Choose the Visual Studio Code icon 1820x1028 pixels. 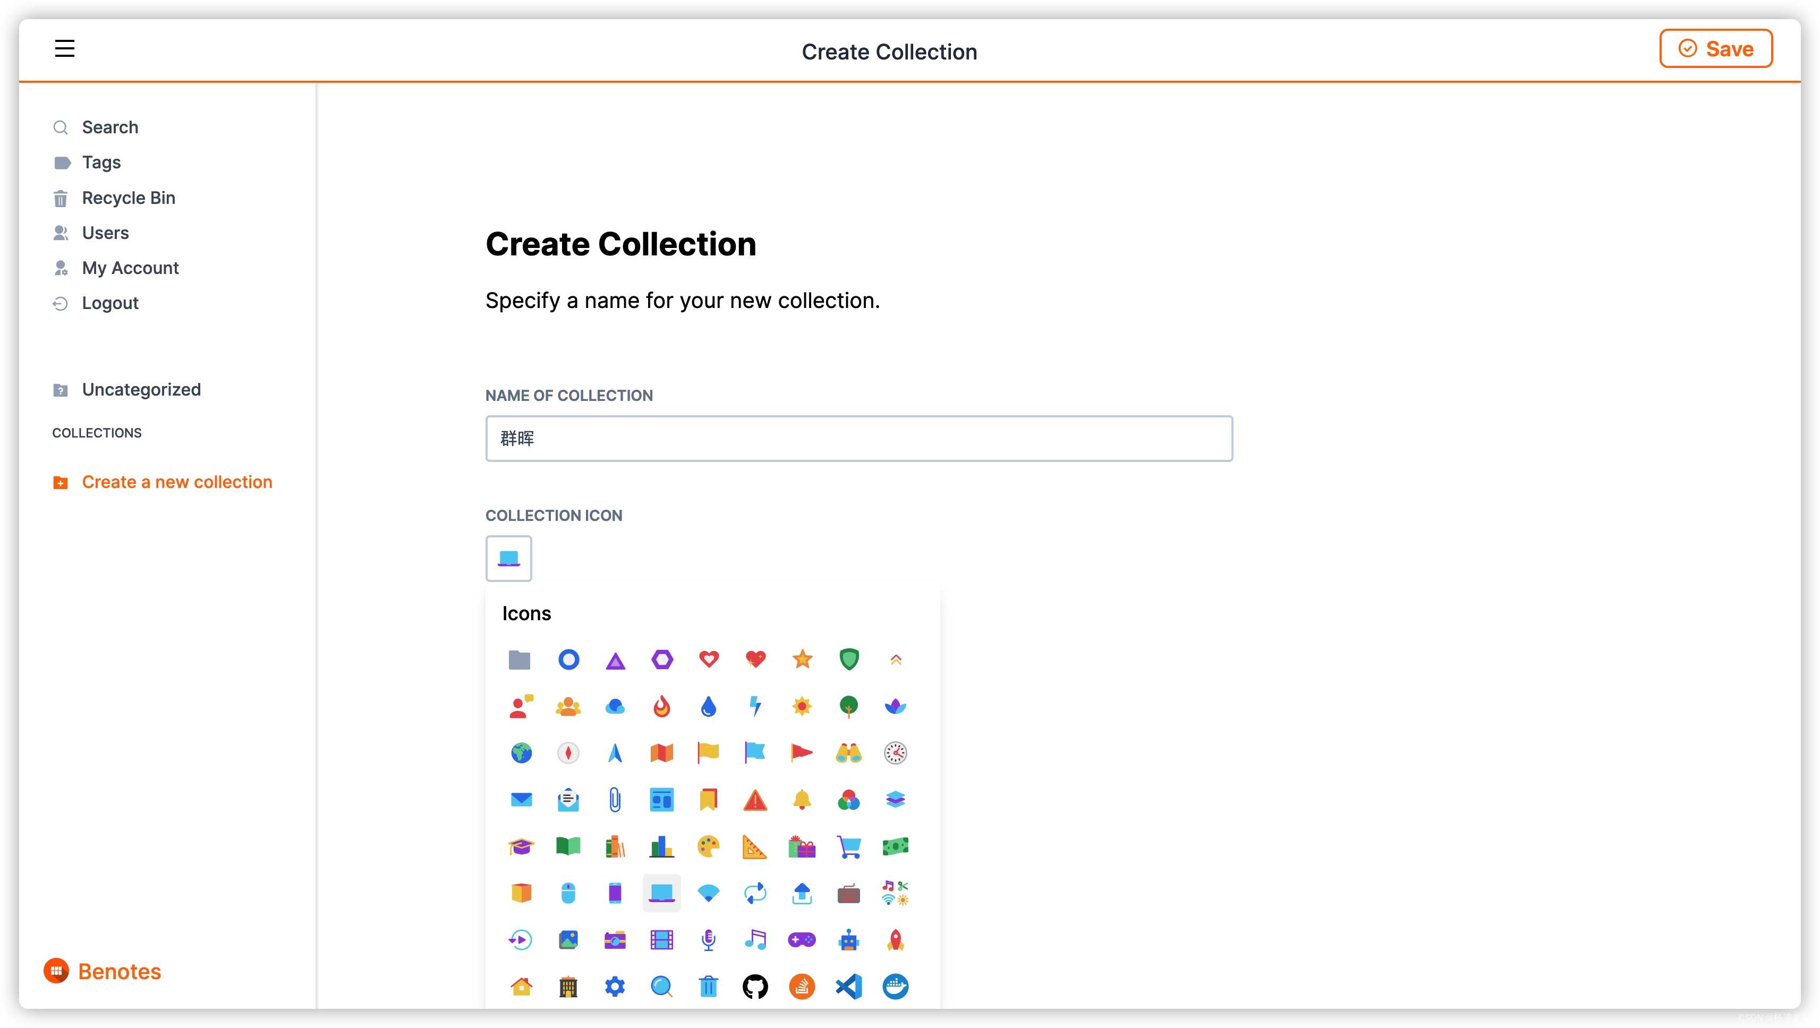point(848,986)
